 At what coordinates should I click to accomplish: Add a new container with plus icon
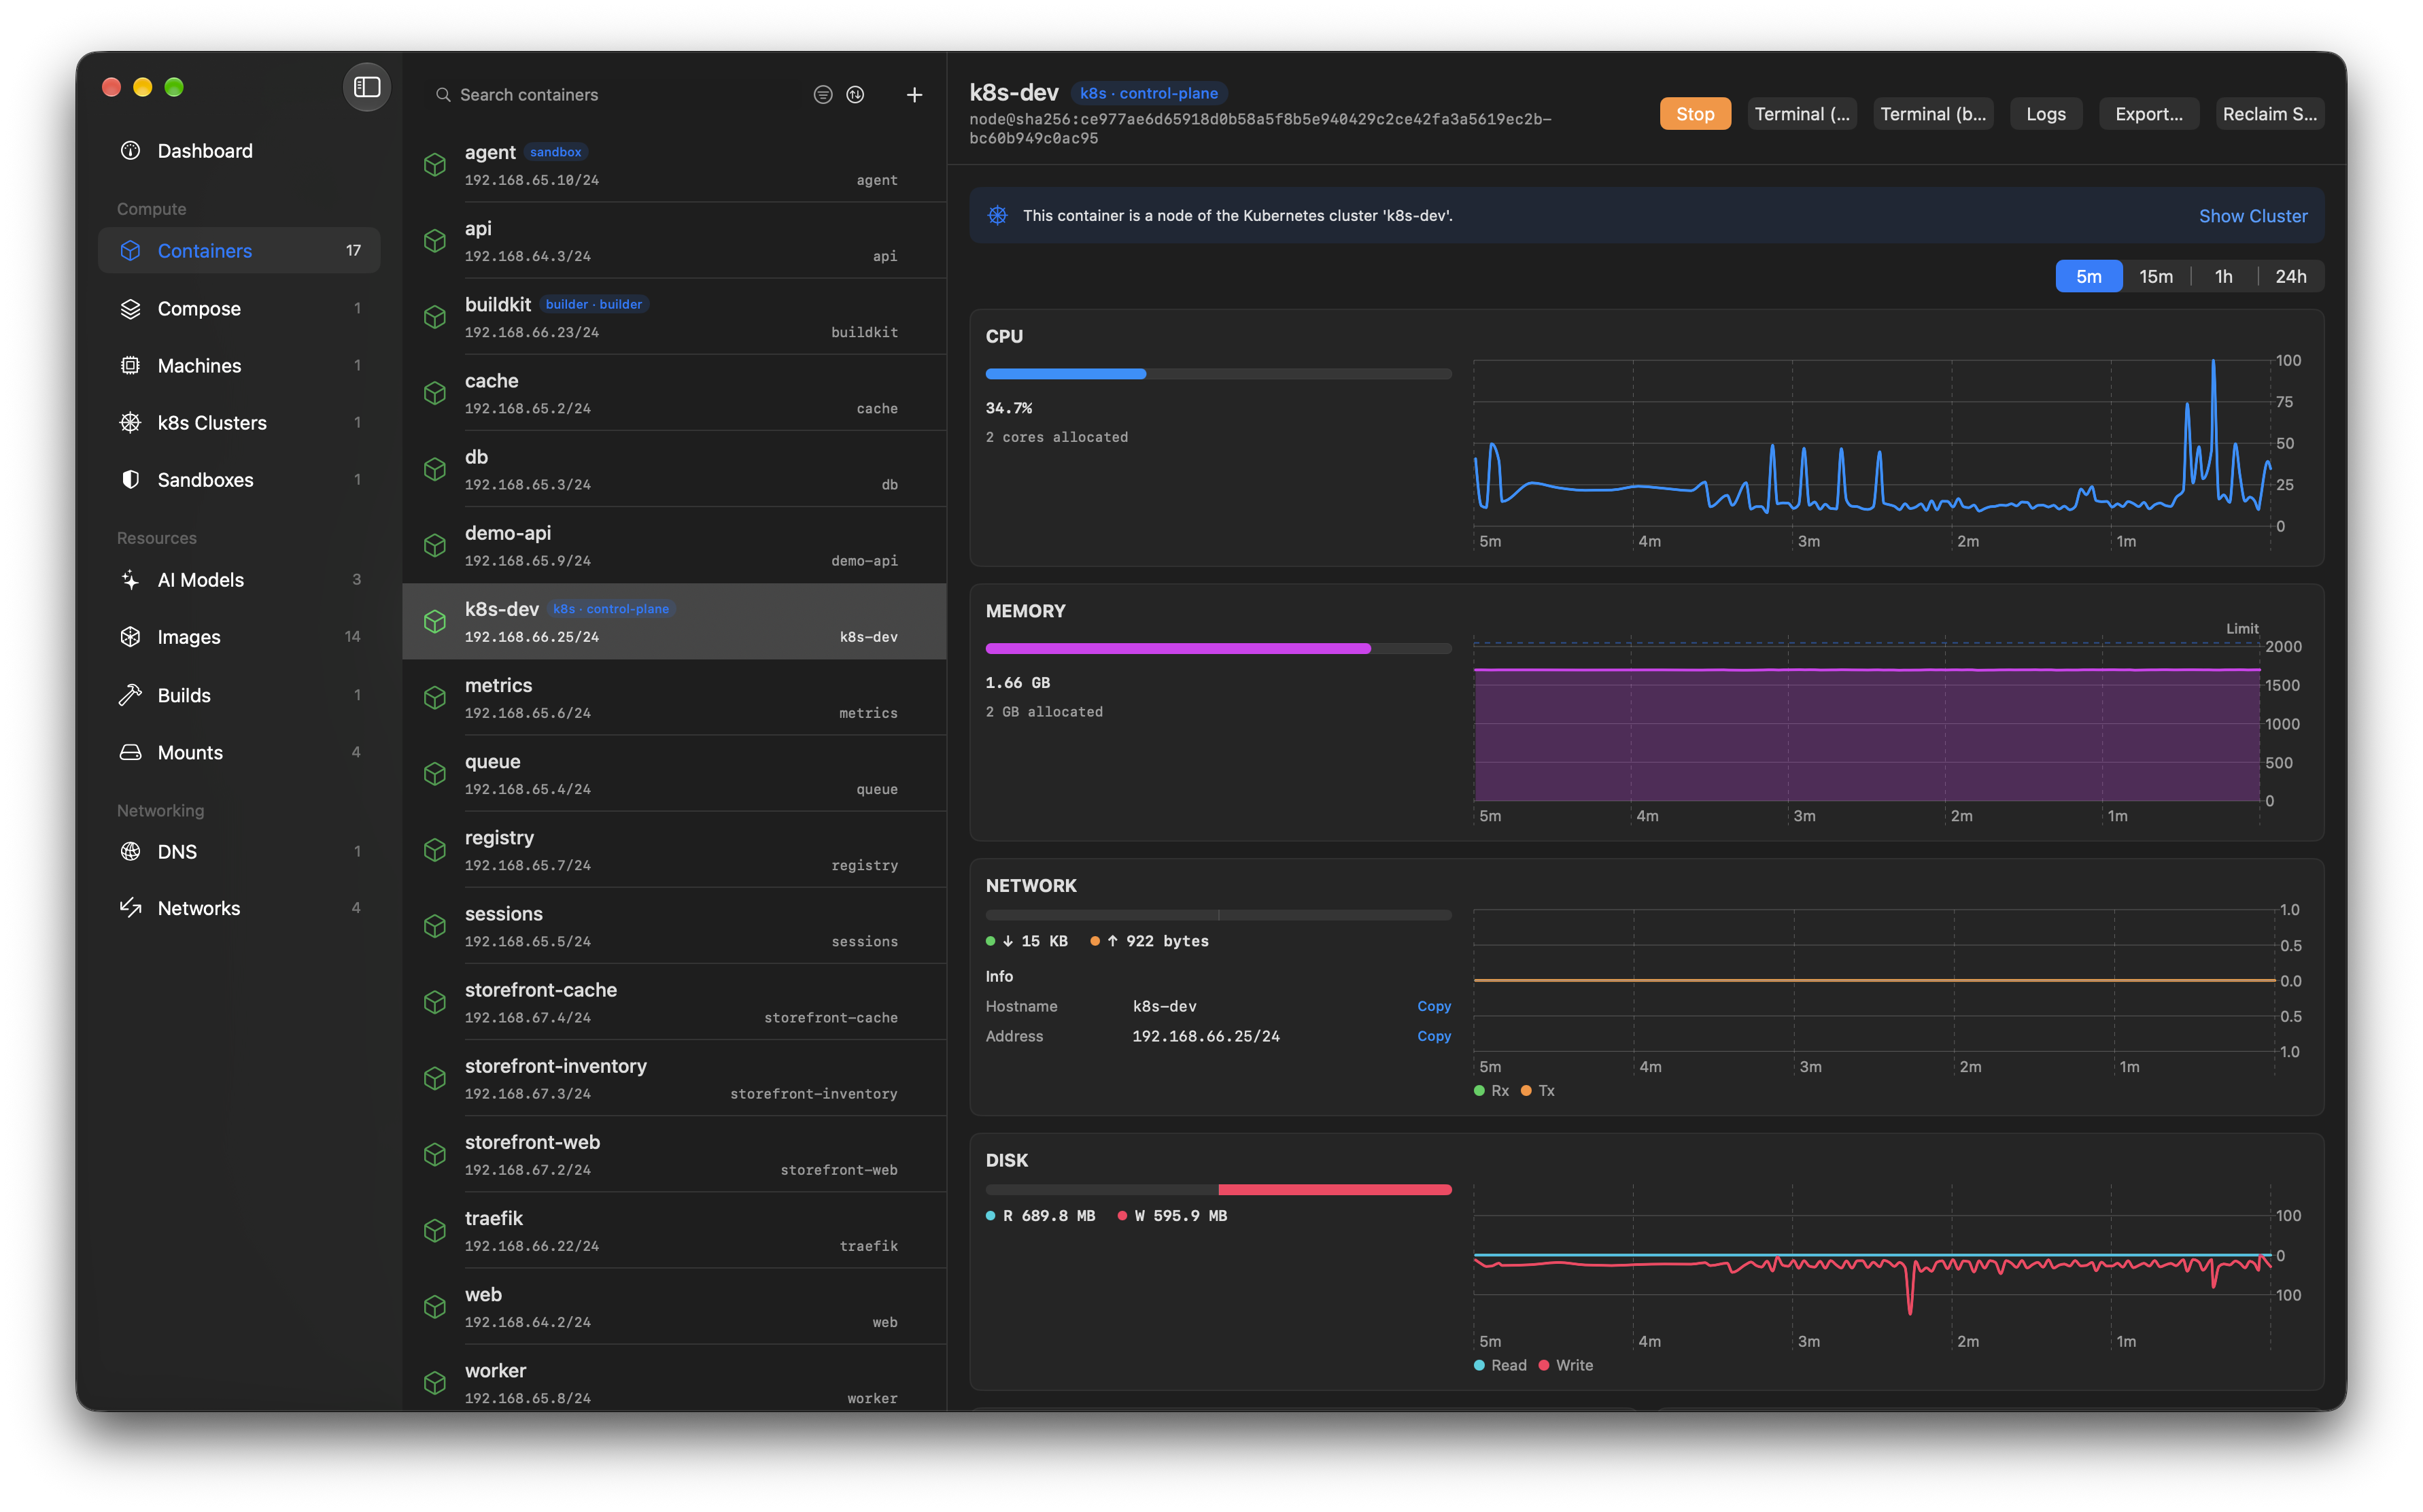click(914, 95)
